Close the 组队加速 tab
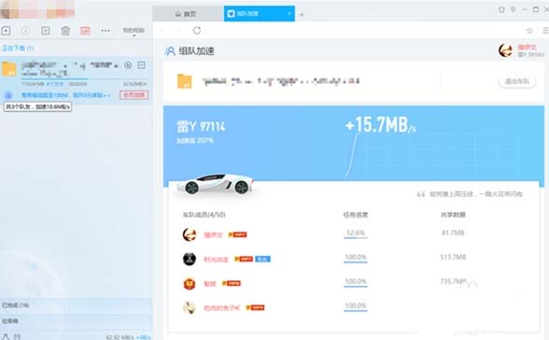This screenshot has height=340, width=549. (x=289, y=14)
